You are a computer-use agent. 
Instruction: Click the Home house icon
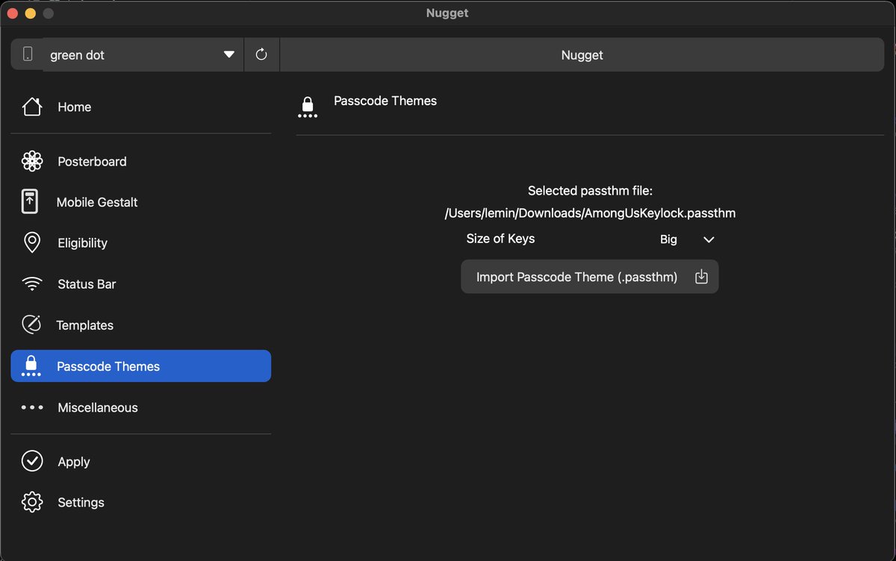coord(32,107)
